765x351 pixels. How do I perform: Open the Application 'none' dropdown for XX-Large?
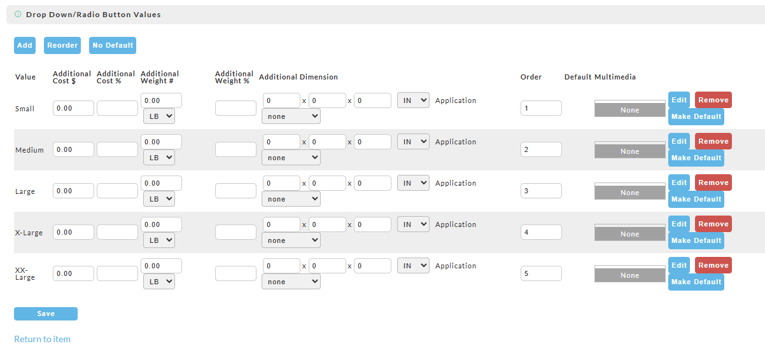pos(291,282)
